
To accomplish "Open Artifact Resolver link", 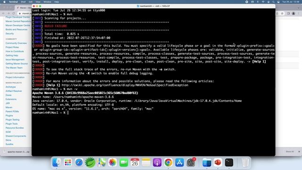I will (14, 91).
